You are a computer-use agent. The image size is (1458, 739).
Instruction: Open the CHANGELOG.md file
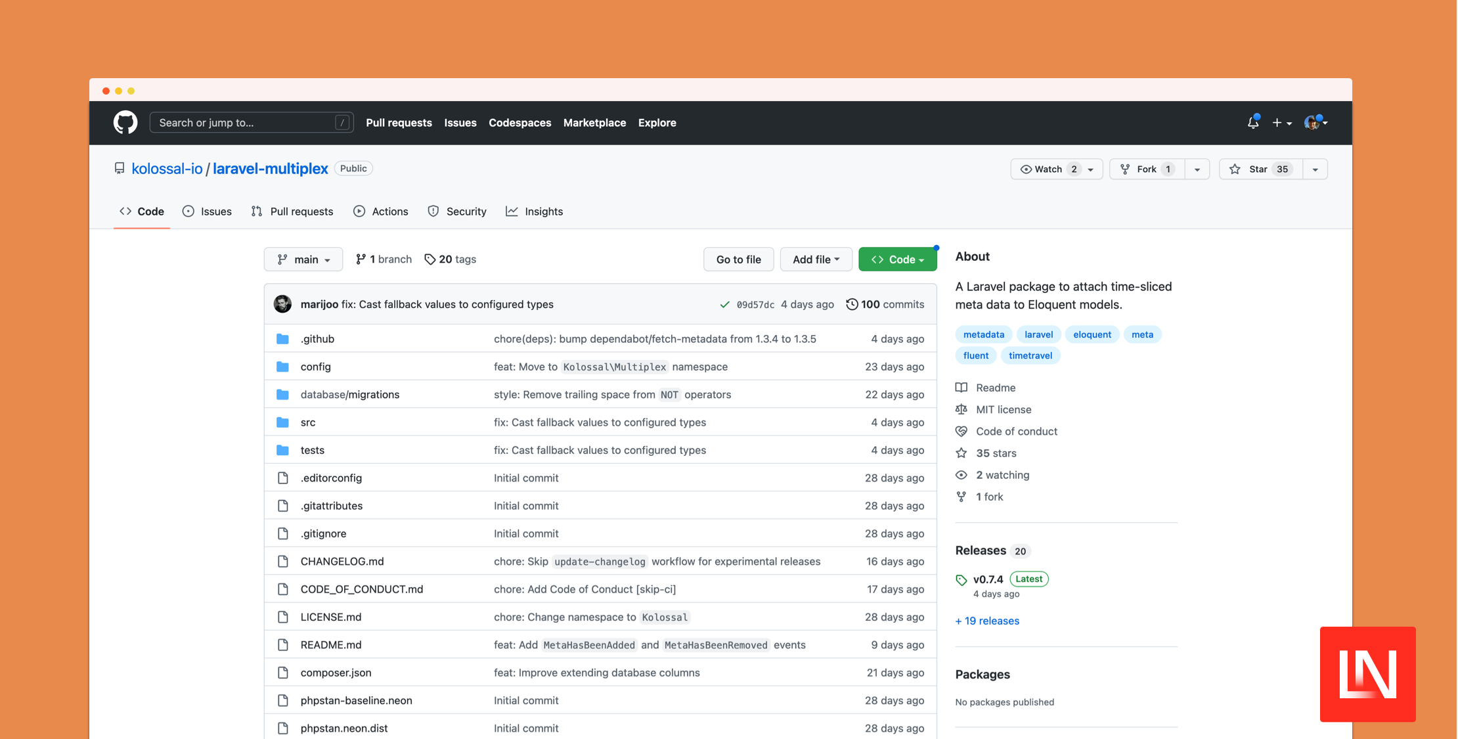[342, 562]
